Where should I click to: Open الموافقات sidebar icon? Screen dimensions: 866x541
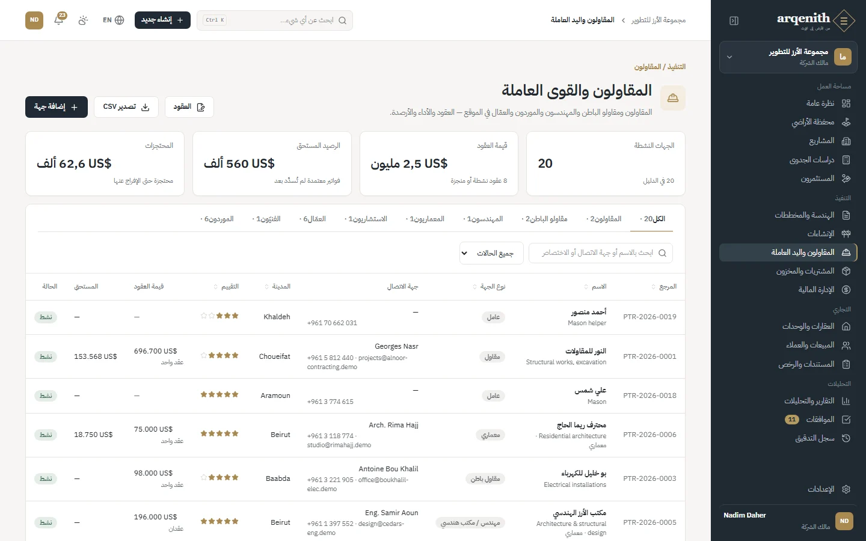point(846,420)
